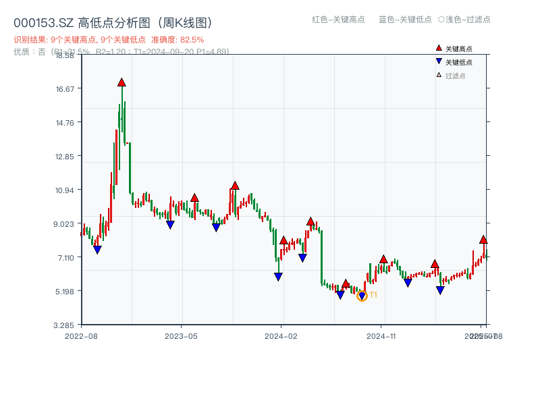Click the red key-high marker above the 2023-09 peak

click(x=236, y=184)
